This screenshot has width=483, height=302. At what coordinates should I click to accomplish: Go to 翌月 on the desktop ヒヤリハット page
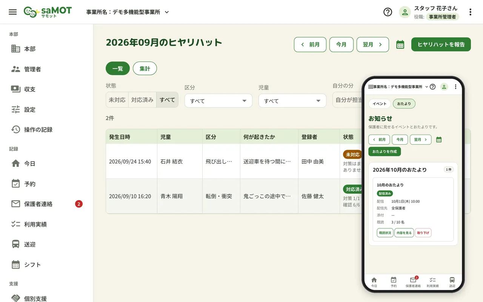point(373,45)
